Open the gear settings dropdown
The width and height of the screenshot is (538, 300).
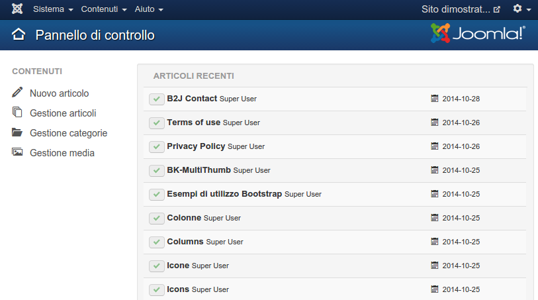pyautogui.click(x=522, y=9)
